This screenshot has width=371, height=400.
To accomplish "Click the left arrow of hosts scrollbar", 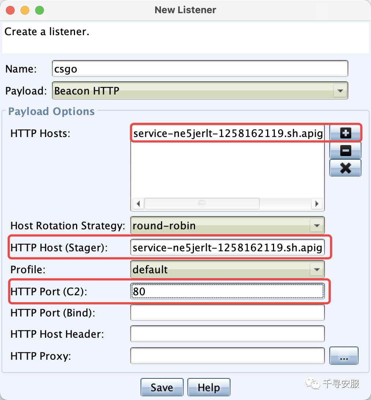I will [138, 204].
